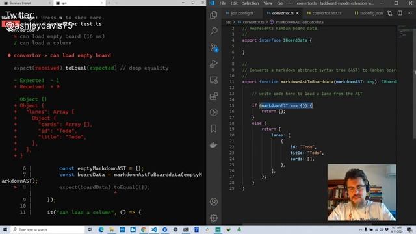
Task: Close the npm terminal tab
Action: (102, 3)
